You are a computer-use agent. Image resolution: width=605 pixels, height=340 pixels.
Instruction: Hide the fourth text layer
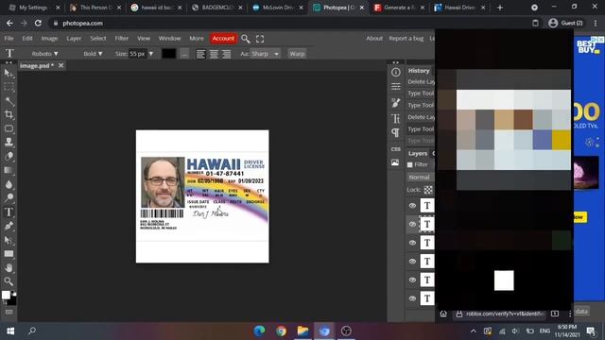click(412, 262)
